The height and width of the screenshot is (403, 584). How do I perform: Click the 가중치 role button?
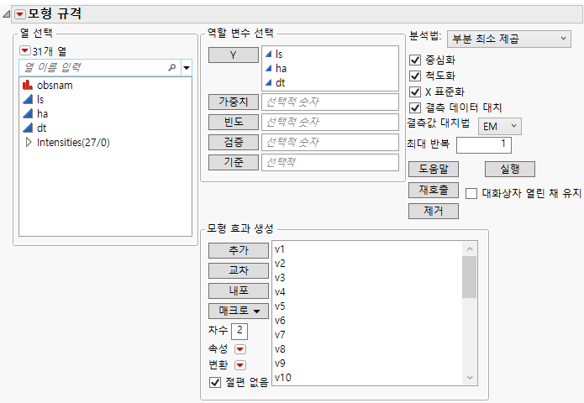(x=233, y=102)
